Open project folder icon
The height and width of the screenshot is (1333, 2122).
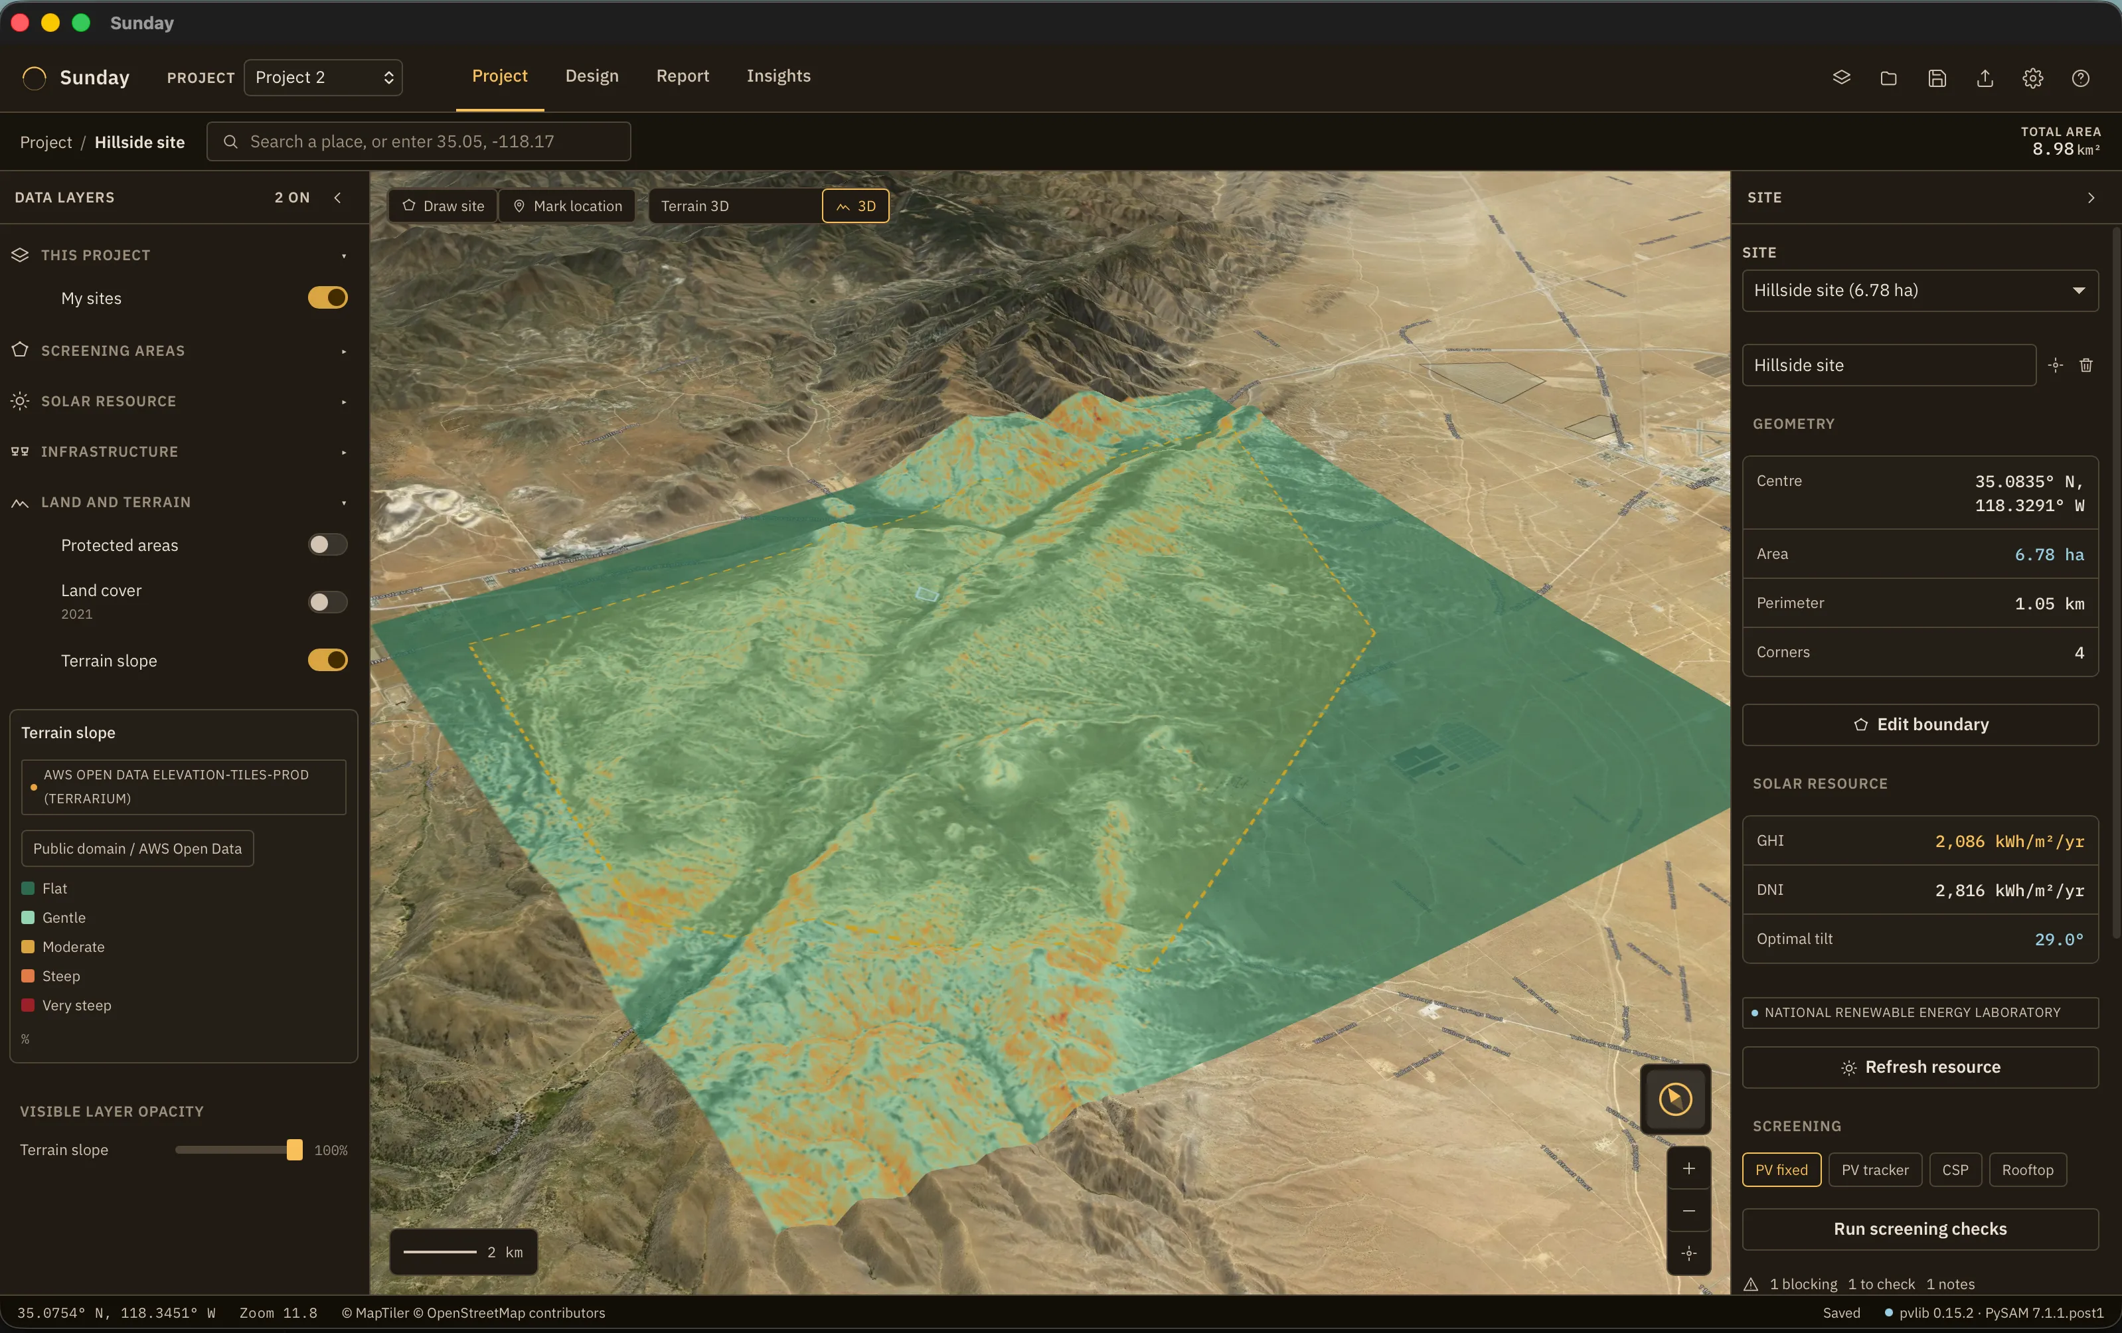coord(1888,78)
